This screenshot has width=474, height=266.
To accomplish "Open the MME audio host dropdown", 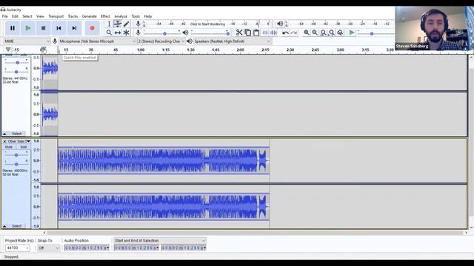I will click(27, 41).
